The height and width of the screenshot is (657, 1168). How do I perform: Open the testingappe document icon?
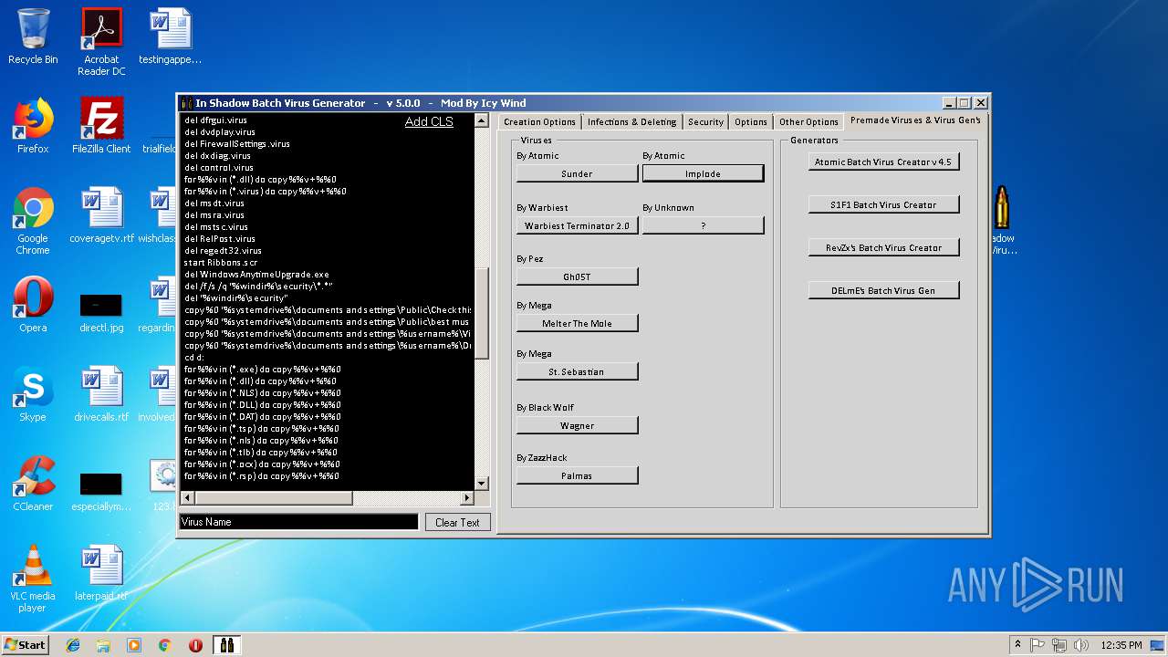170,36
